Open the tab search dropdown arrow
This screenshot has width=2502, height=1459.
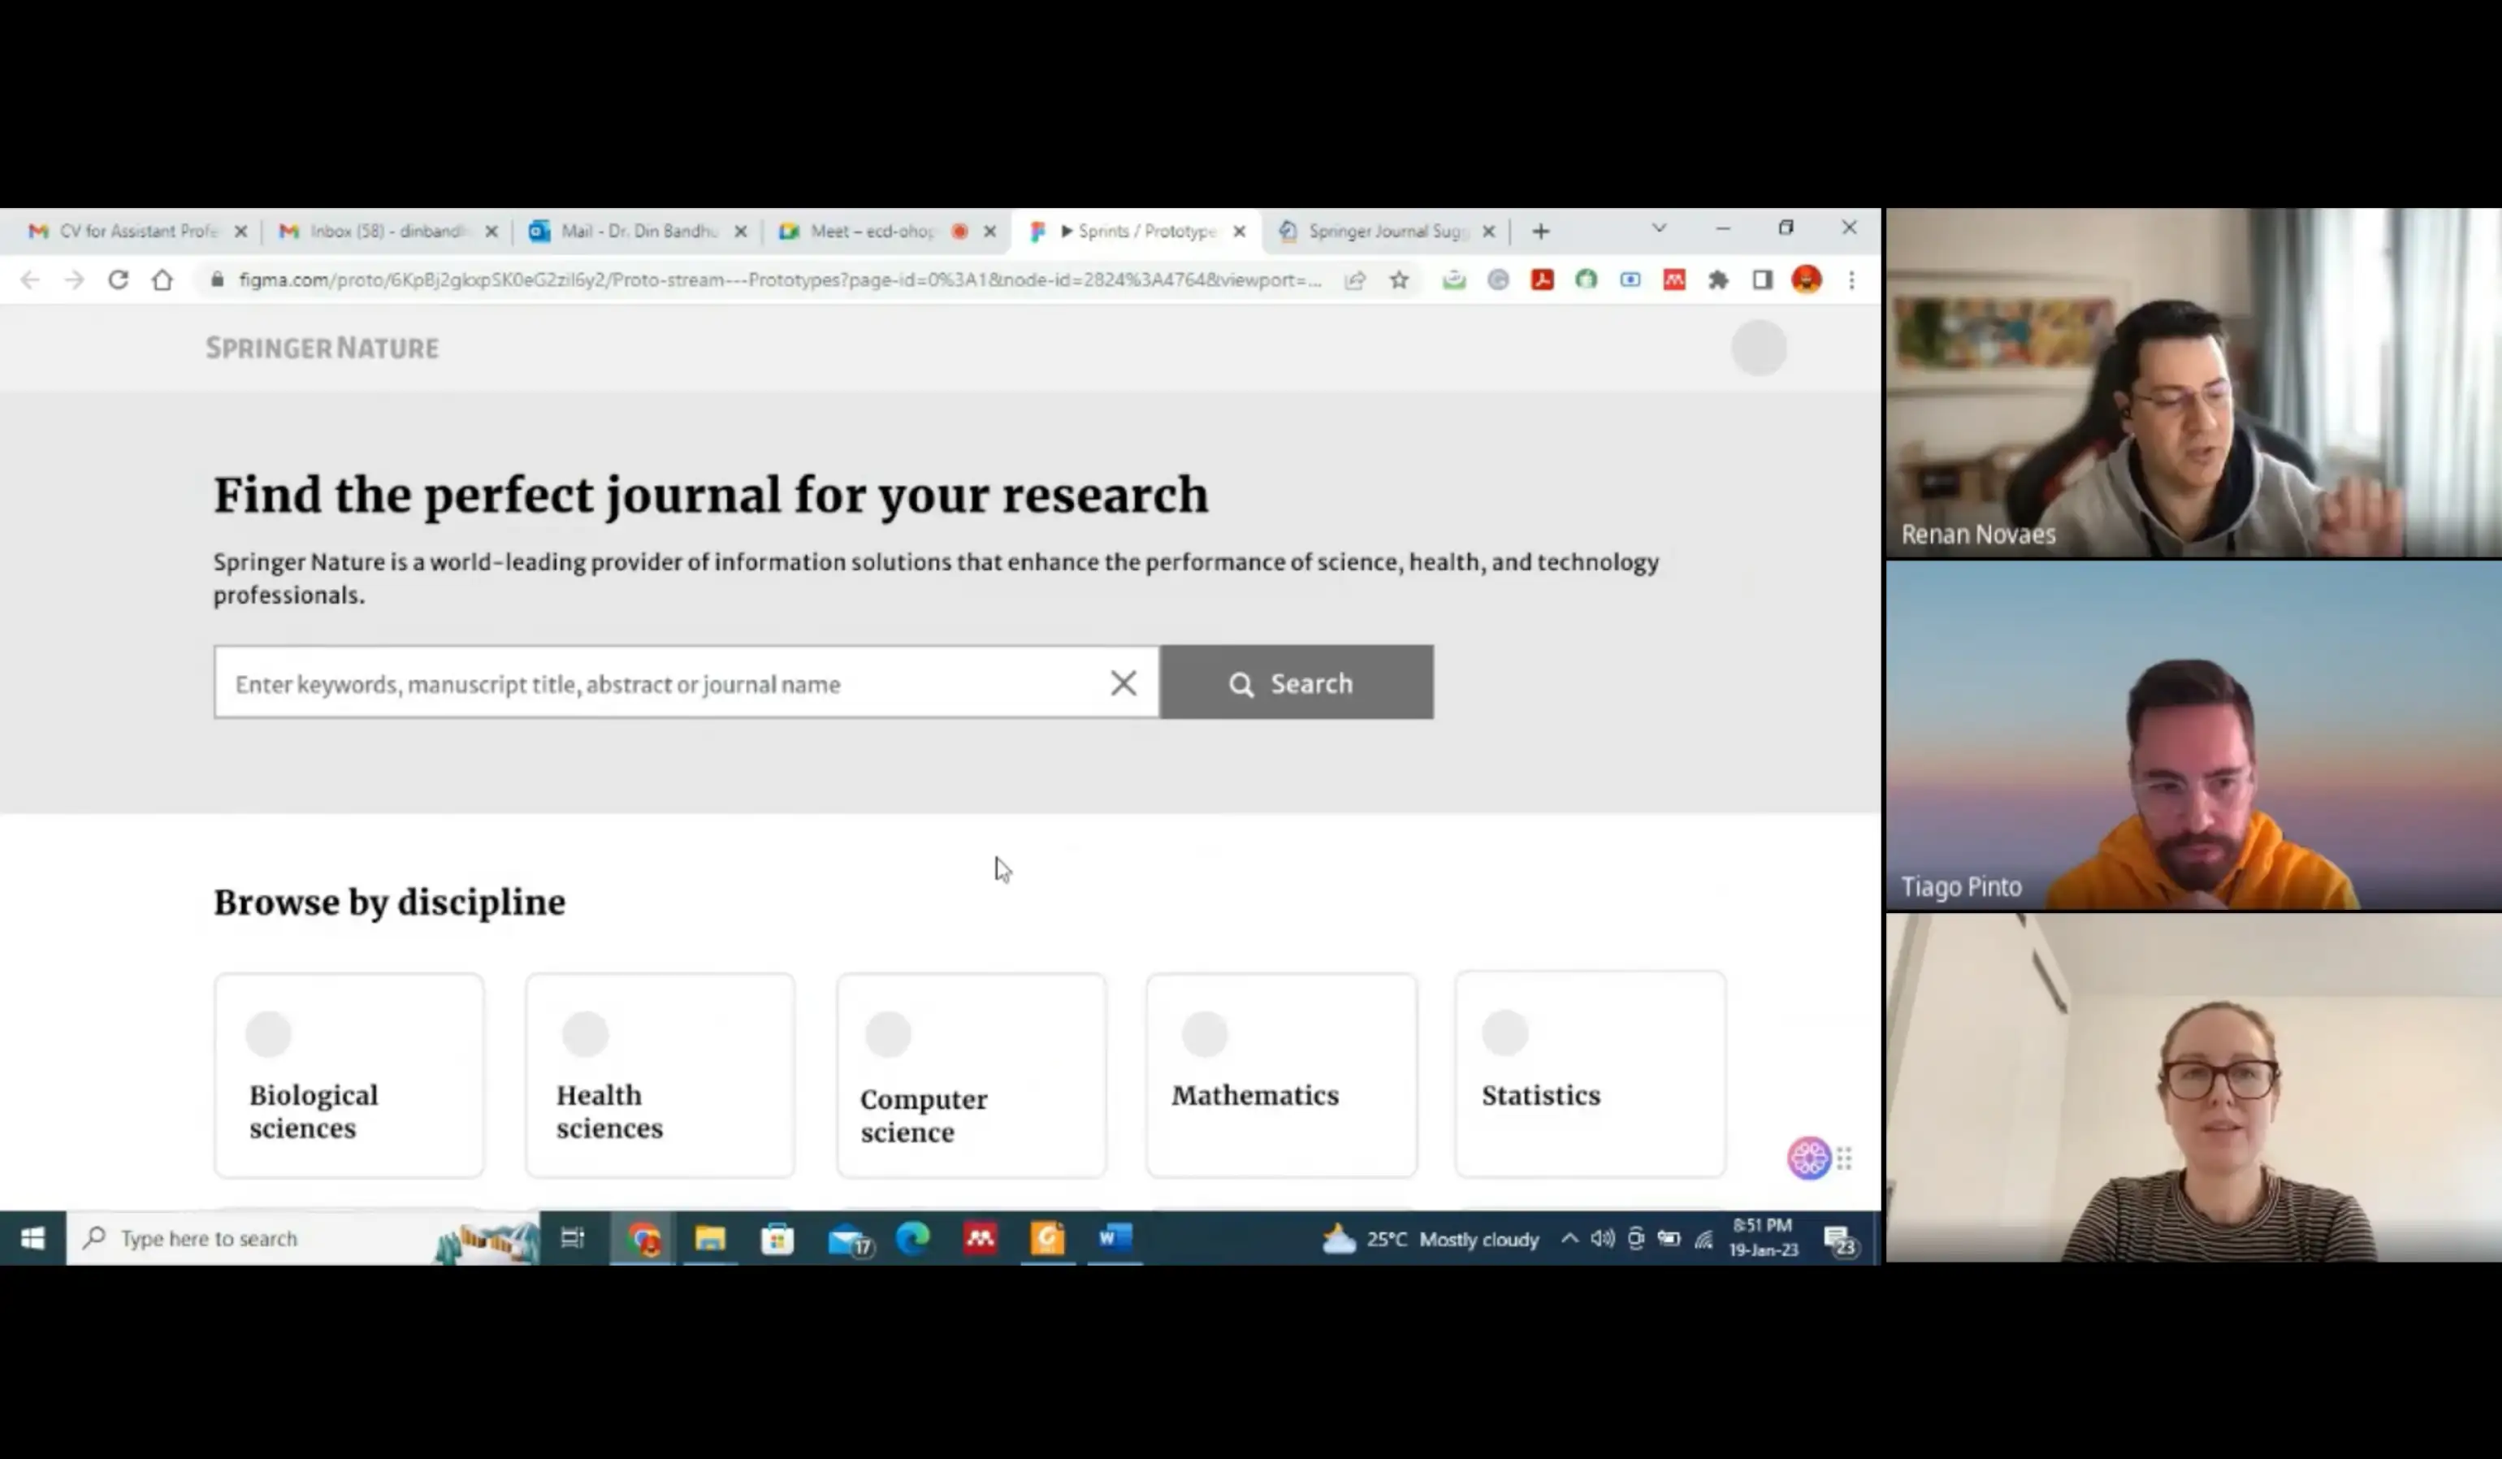coord(1658,228)
